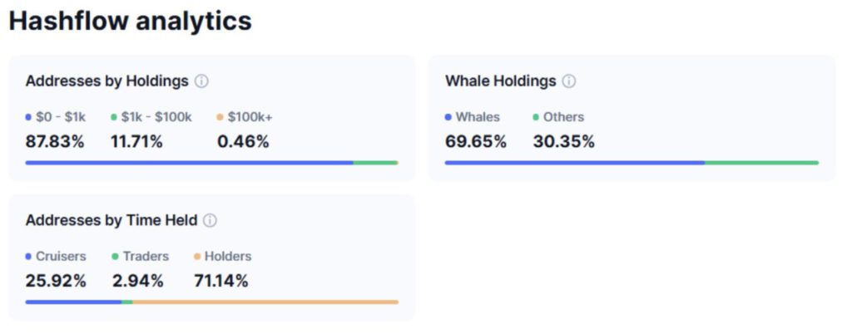Click the blue segment of Whale Holdings bar
Viewport: 852px width, 334px height.
pos(575,163)
